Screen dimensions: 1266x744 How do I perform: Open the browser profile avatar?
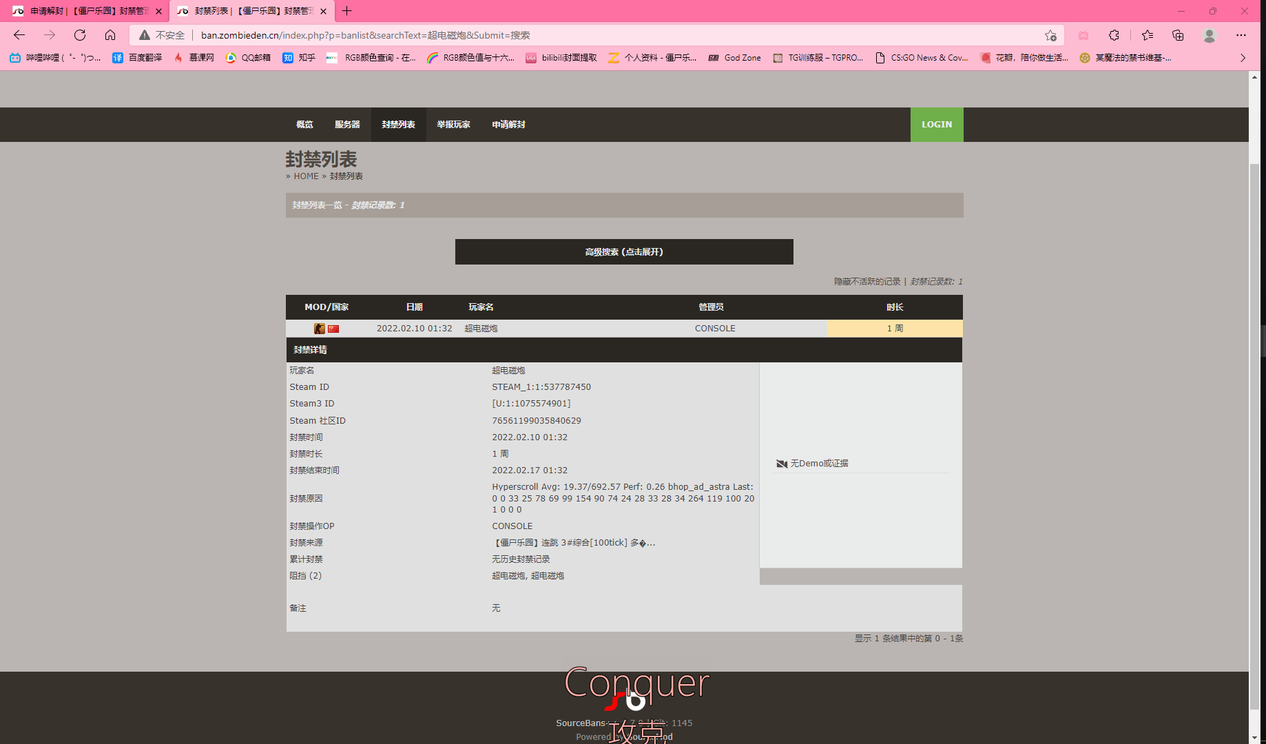1210,35
